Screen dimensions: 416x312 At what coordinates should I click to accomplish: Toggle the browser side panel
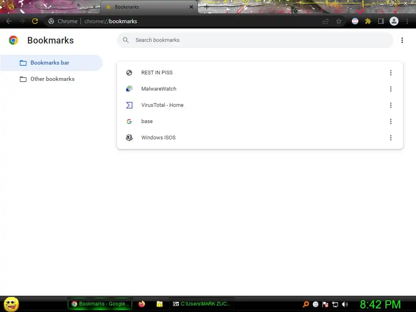[x=381, y=21]
